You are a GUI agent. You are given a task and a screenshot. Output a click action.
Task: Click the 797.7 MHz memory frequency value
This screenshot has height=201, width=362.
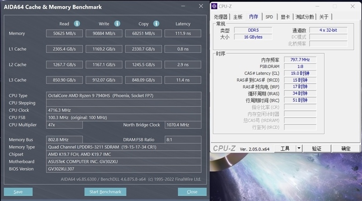click(300, 60)
